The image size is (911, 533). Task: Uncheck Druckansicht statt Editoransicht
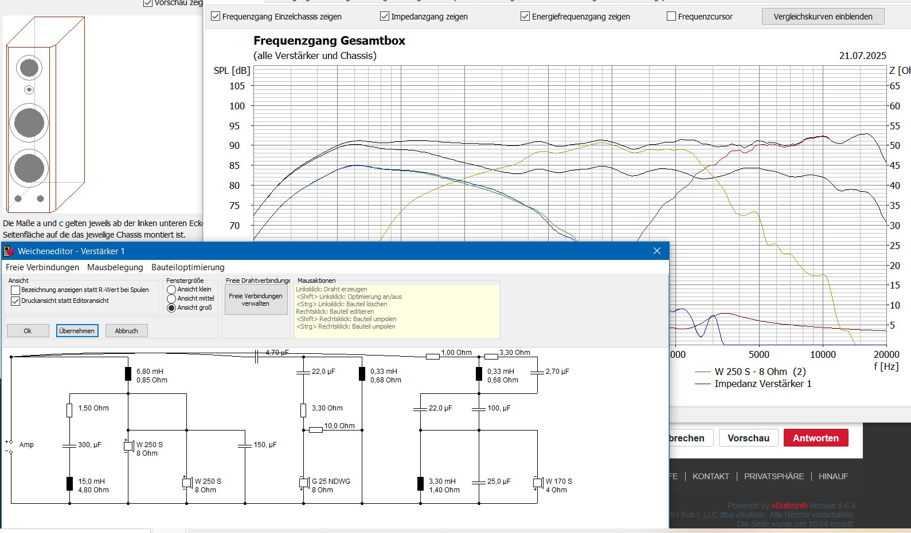[x=15, y=301]
